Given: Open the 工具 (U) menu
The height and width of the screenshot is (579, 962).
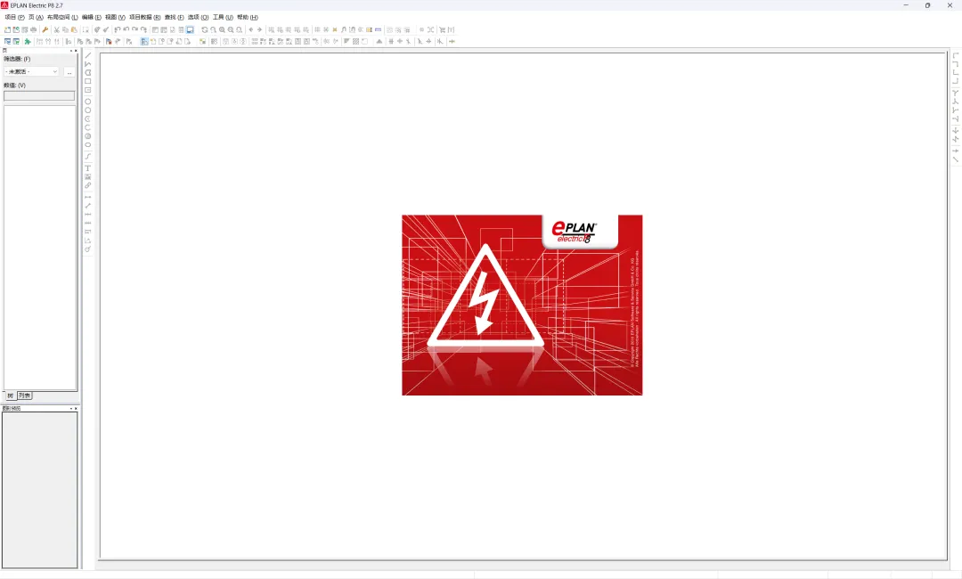Looking at the screenshot, I should click(223, 17).
